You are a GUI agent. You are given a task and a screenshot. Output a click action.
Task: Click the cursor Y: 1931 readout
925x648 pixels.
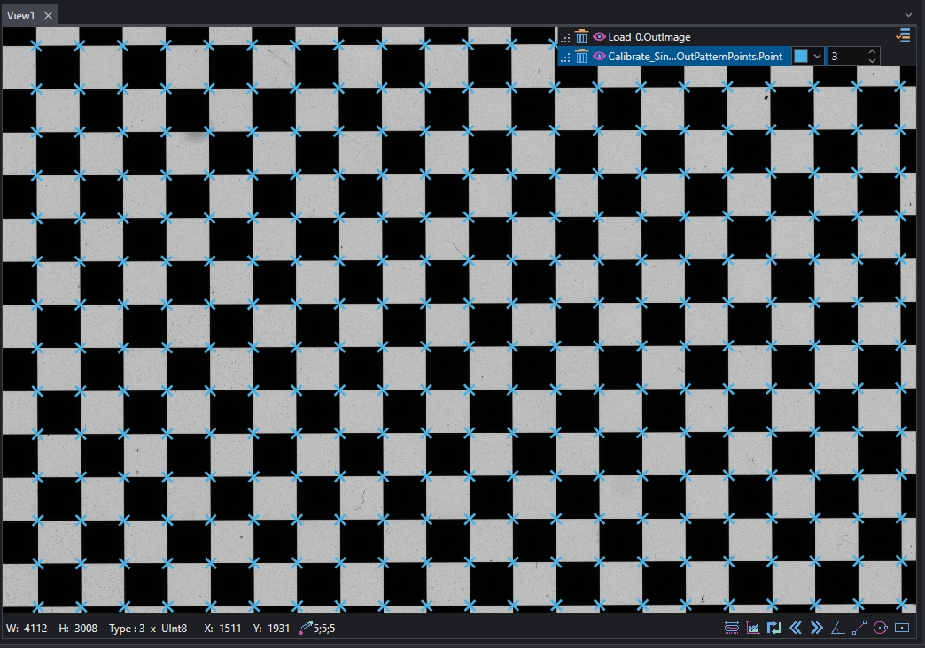271,629
